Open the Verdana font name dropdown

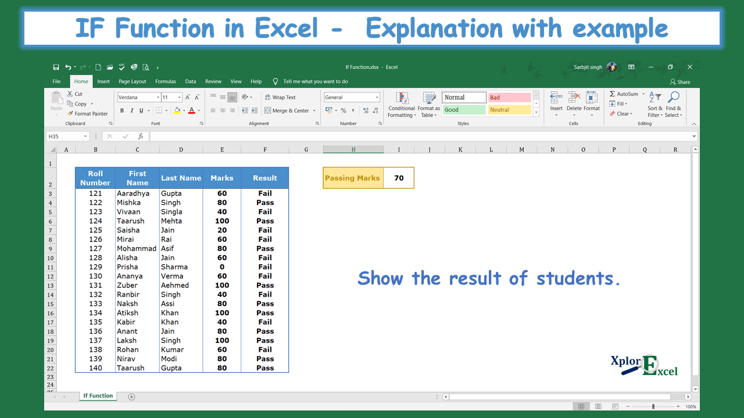[158, 98]
